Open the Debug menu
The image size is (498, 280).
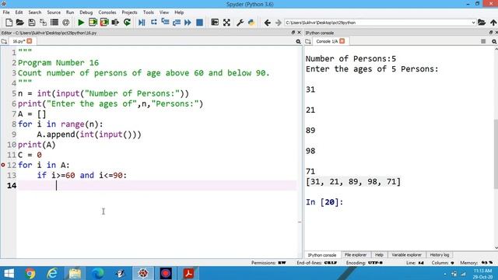[86, 12]
